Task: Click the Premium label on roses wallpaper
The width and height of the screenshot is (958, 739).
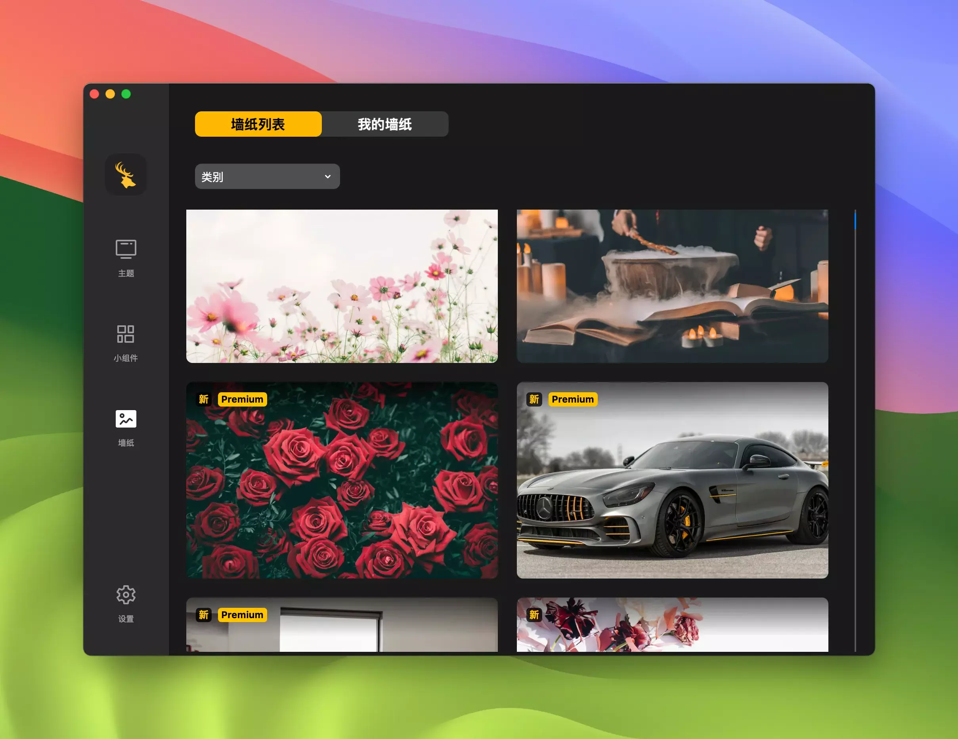Action: tap(242, 399)
